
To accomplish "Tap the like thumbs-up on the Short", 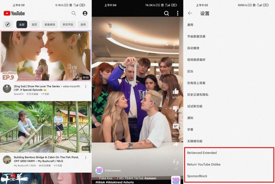I will [176, 91].
